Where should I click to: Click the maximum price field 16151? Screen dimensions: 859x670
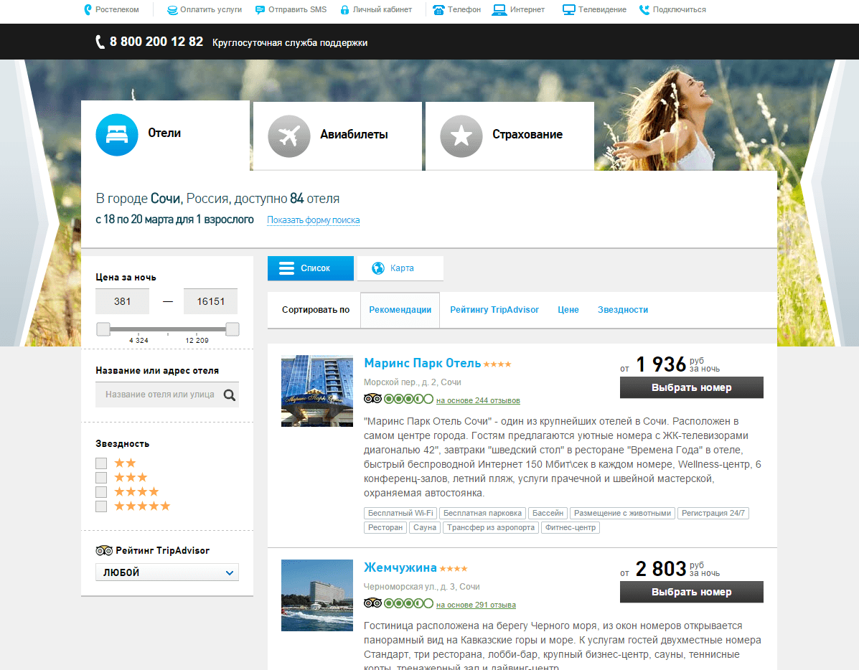pos(210,301)
